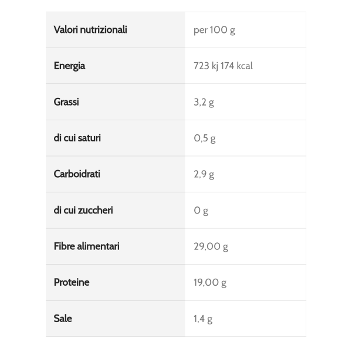Click the 'di cui saturi' label
352x352 pixels.
[x=77, y=138]
